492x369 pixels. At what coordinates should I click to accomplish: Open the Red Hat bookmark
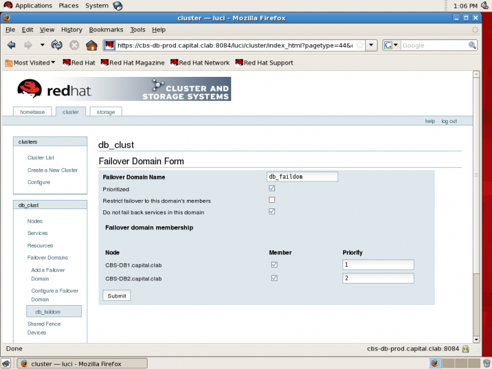pos(79,63)
